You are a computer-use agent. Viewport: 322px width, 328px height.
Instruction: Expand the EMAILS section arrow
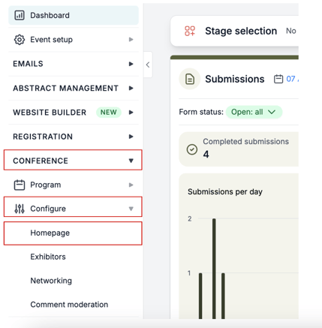[131, 64]
